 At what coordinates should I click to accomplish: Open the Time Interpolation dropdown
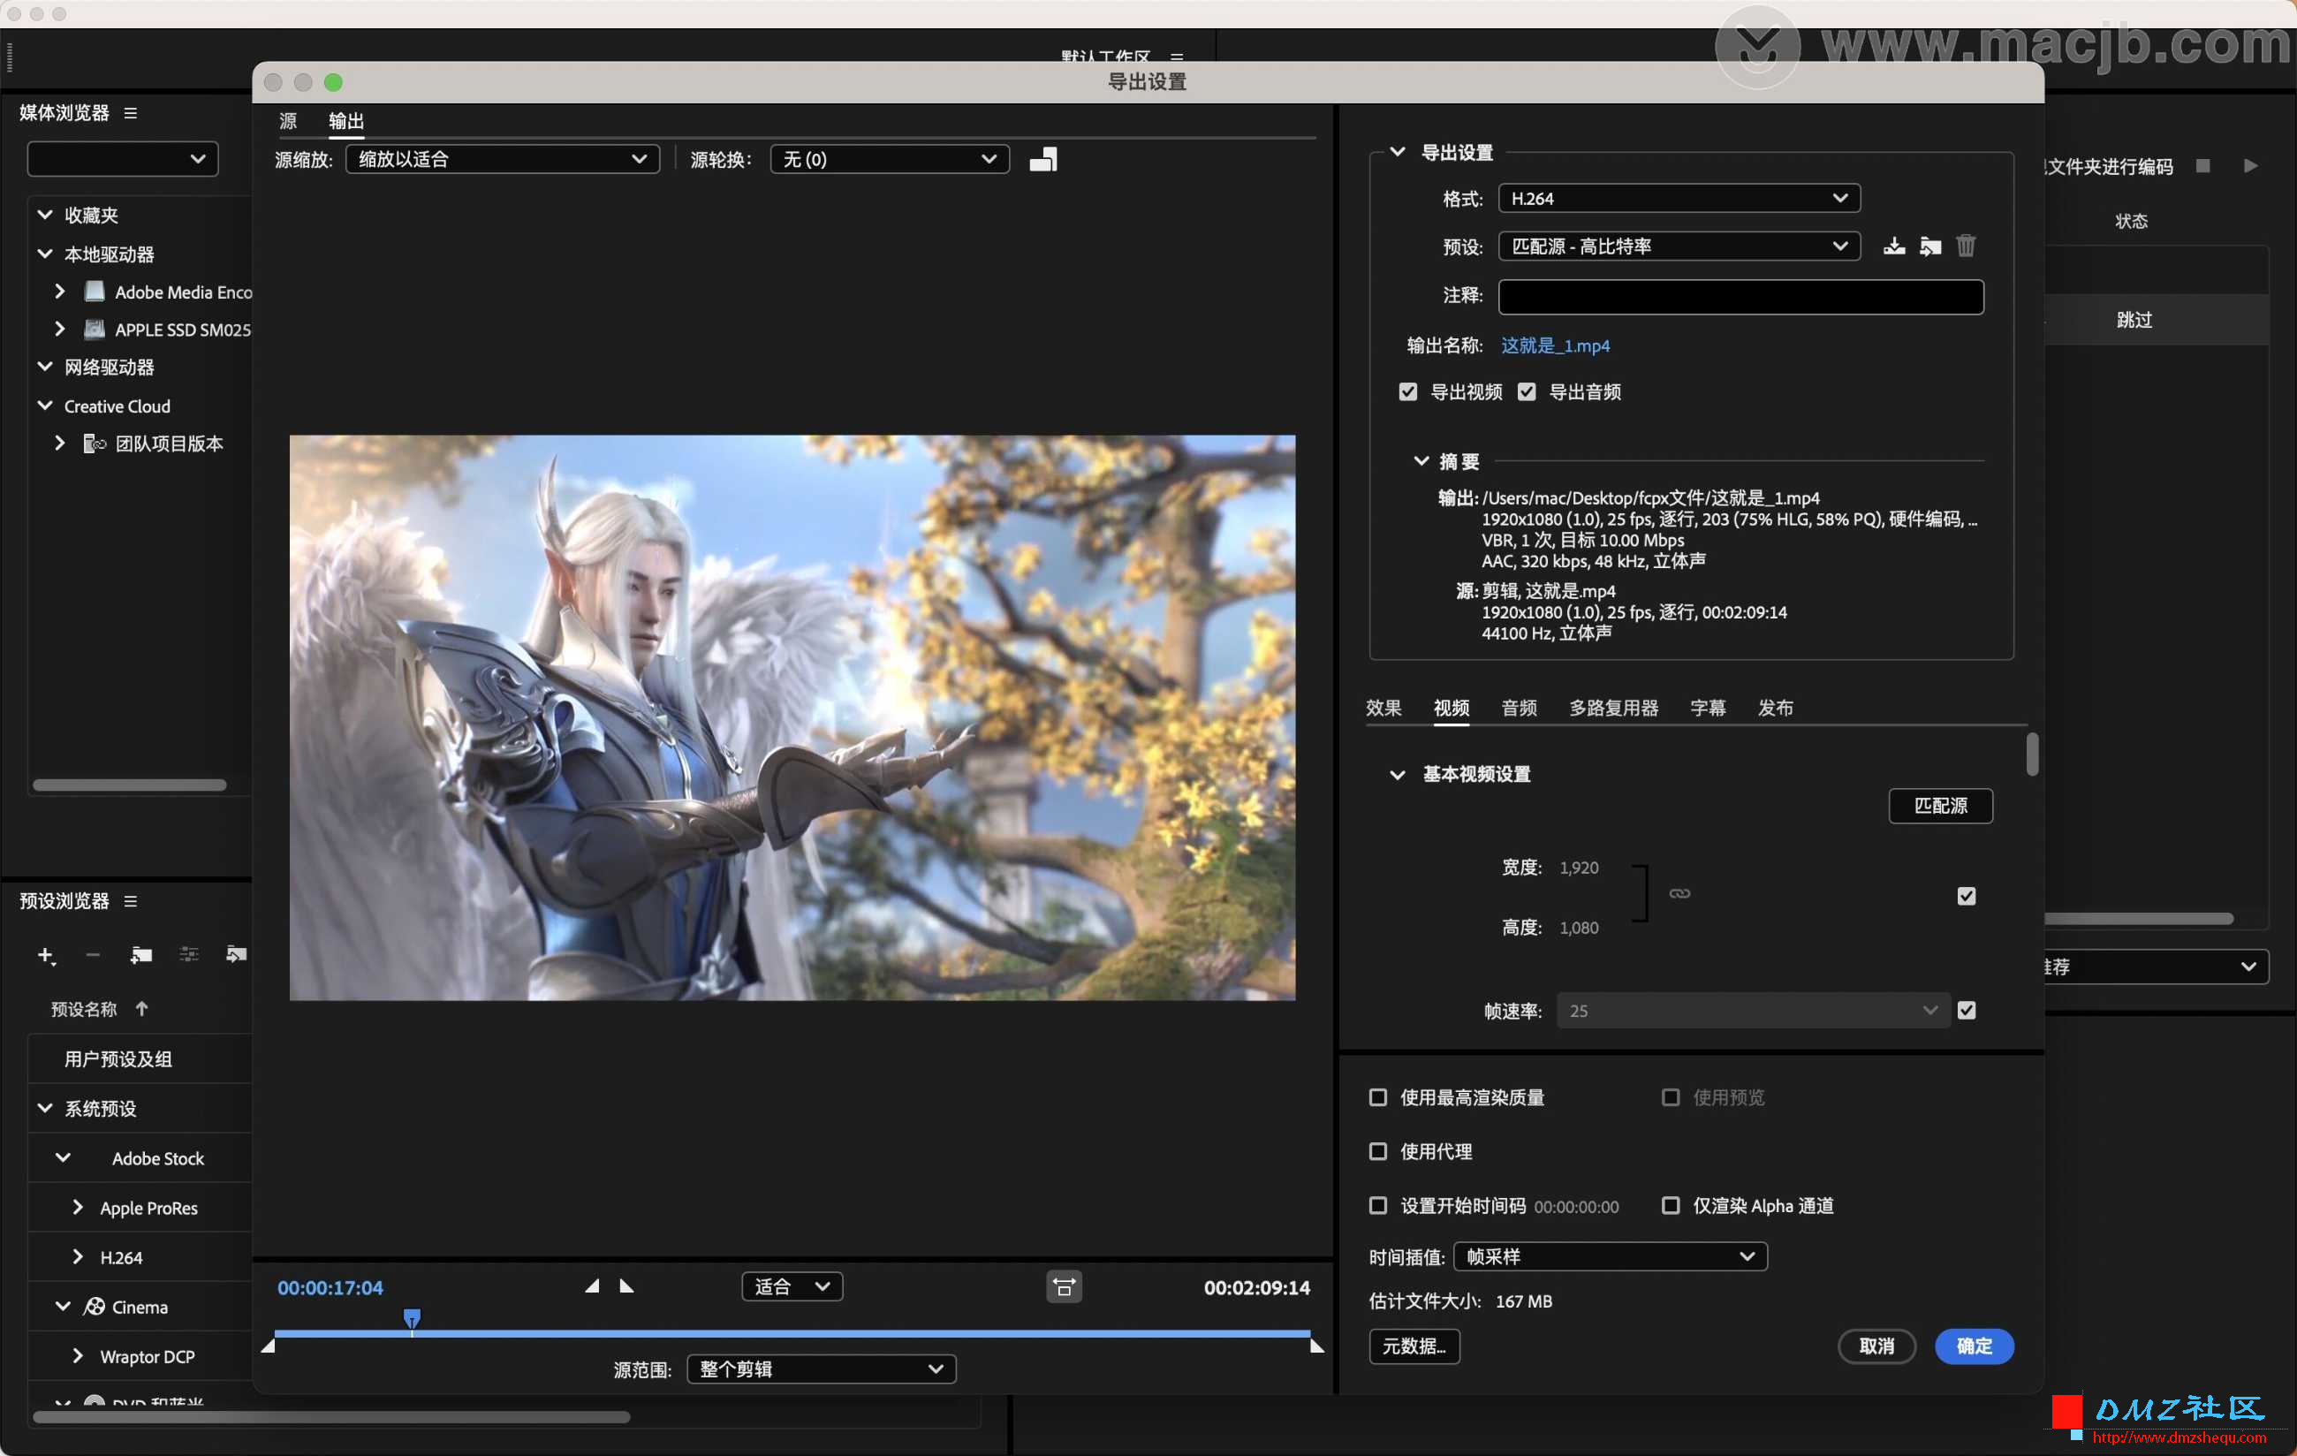[1611, 1256]
